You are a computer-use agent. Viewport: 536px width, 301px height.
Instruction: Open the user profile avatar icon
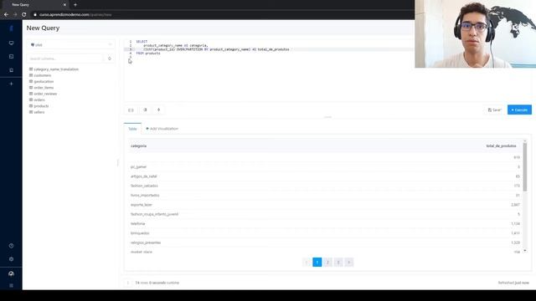click(11, 273)
